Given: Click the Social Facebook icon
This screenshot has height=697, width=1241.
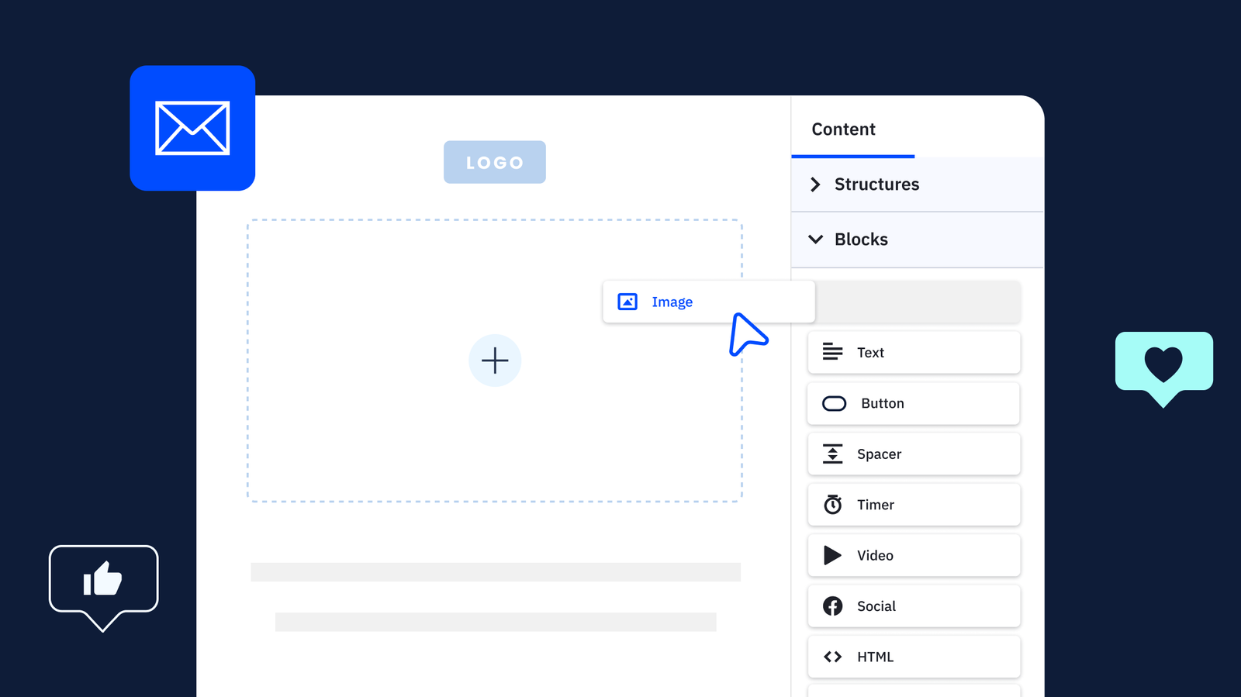Looking at the screenshot, I should pos(832,606).
